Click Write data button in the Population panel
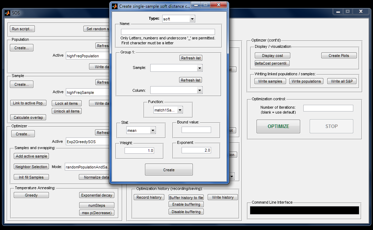 point(100,66)
